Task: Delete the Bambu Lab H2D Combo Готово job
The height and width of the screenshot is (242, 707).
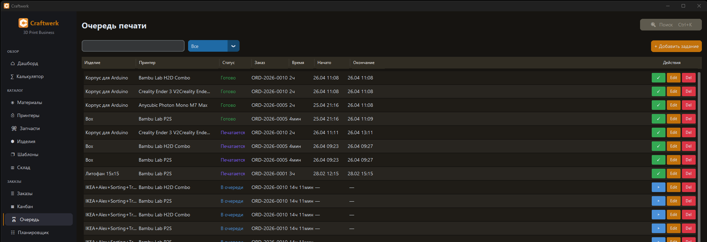Action: click(x=688, y=78)
